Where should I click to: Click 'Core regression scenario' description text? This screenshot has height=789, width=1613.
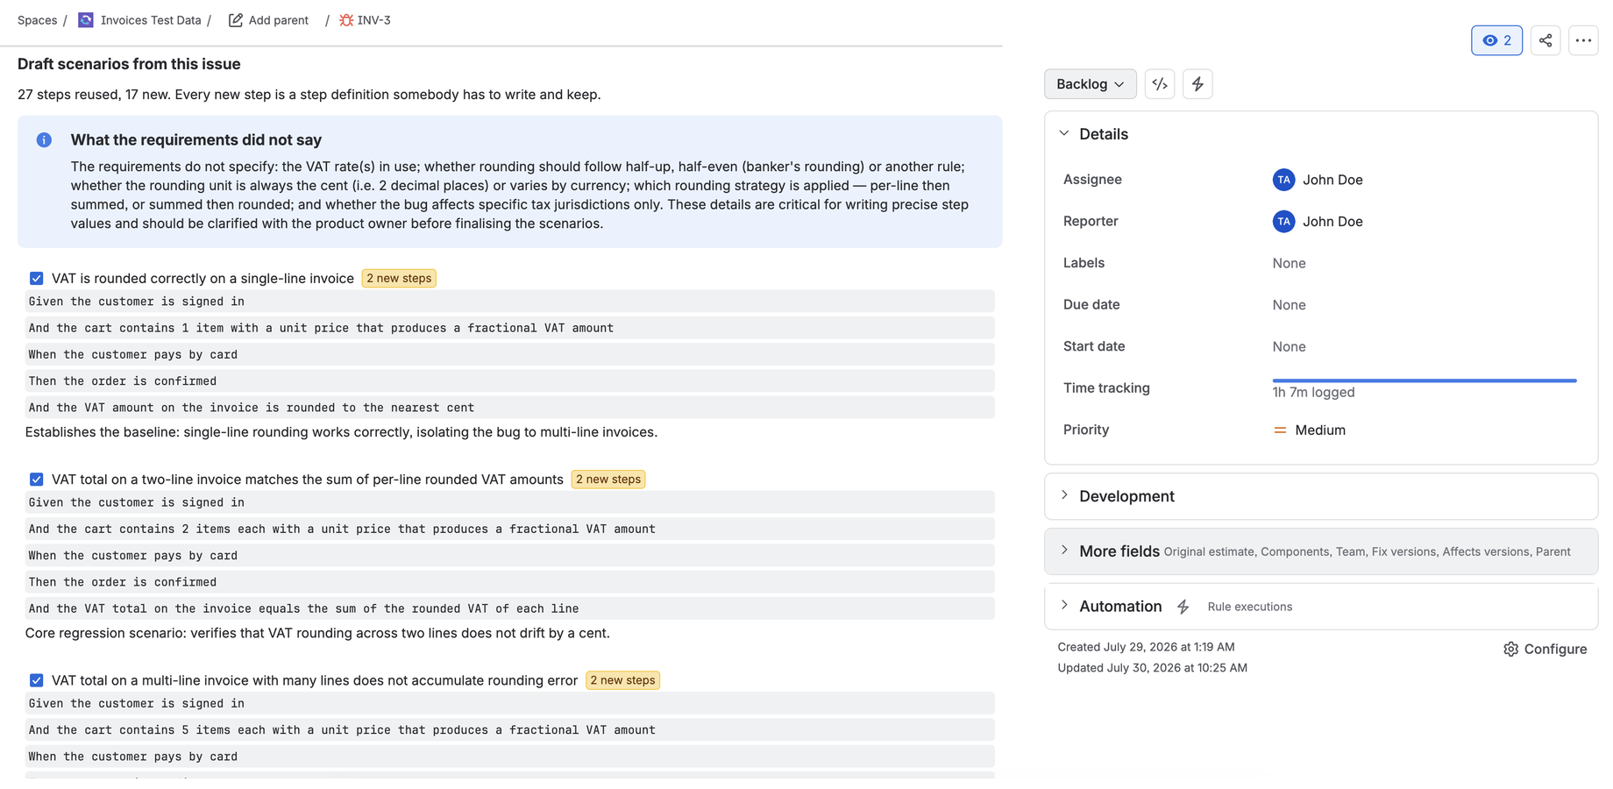pos(317,633)
